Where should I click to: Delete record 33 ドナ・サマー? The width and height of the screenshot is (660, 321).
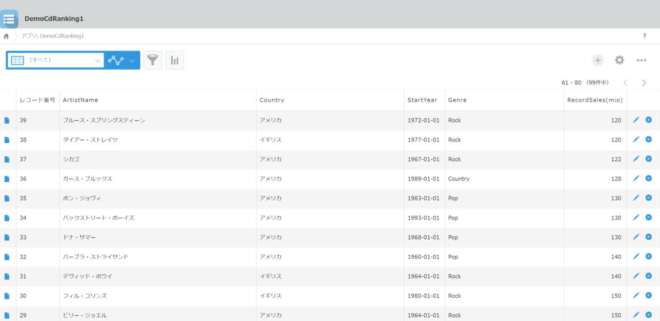coord(648,237)
